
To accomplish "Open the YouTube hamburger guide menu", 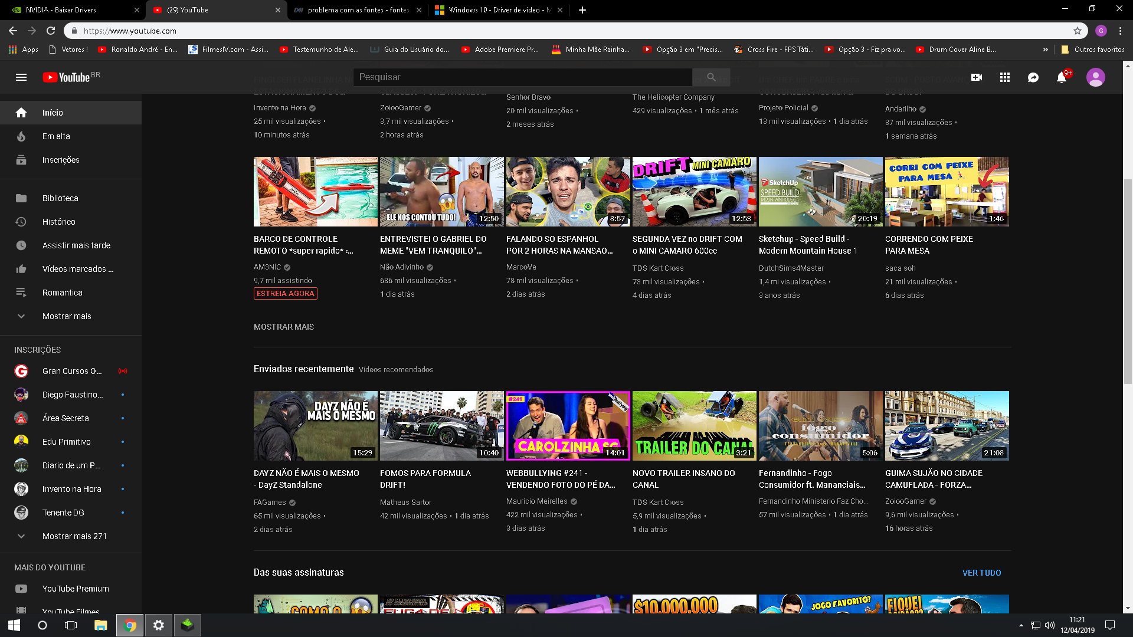I will [21, 77].
